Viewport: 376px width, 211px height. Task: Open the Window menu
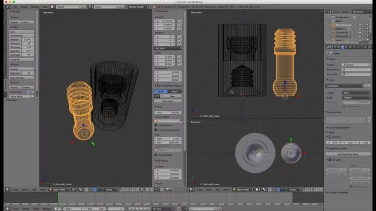pos(35,6)
